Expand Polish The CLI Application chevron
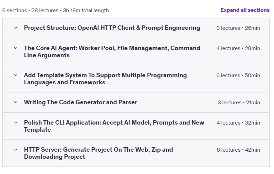The image size is (274, 174). click(16, 123)
